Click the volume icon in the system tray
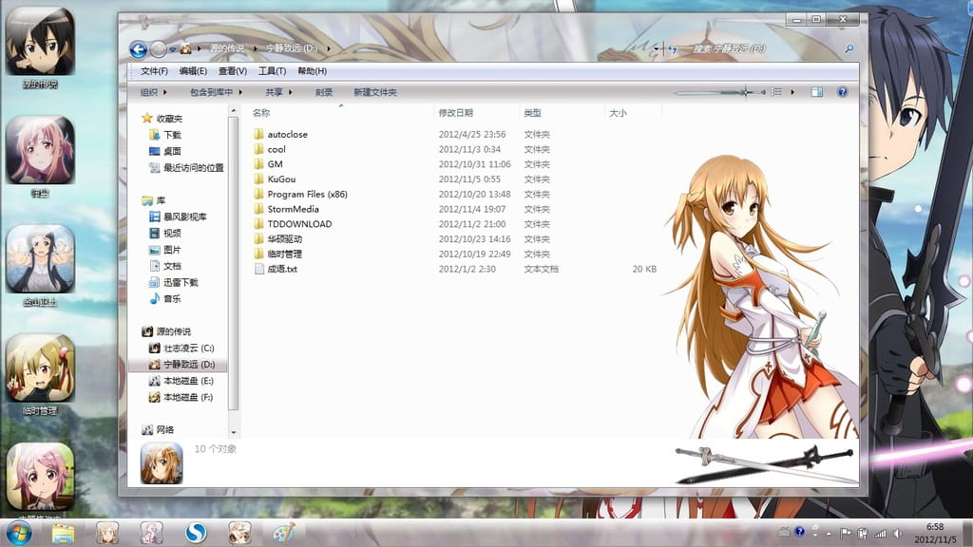973x547 pixels. tap(897, 534)
